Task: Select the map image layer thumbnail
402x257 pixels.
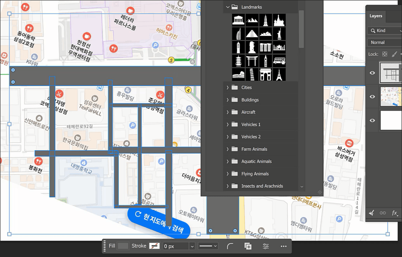Action: [391, 97]
